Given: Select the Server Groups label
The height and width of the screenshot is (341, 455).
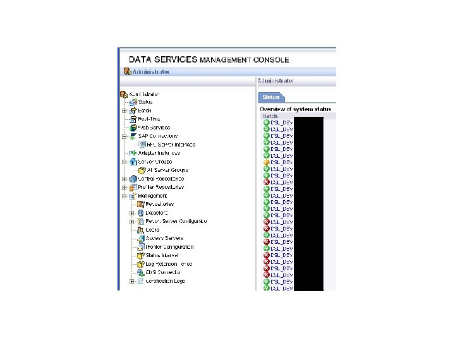Looking at the screenshot, I should [155, 162].
